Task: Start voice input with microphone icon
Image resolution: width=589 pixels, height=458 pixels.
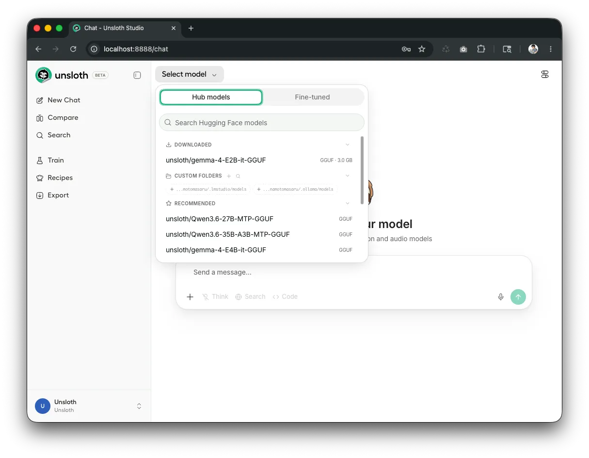Action: [x=501, y=297]
